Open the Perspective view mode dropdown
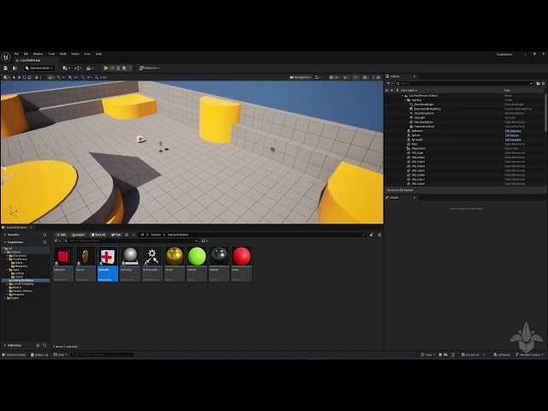The height and width of the screenshot is (411, 548). pyautogui.click(x=301, y=77)
